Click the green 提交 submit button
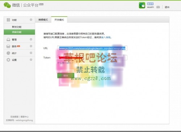Screen dimensions: 181x132 [x=66, y=76]
